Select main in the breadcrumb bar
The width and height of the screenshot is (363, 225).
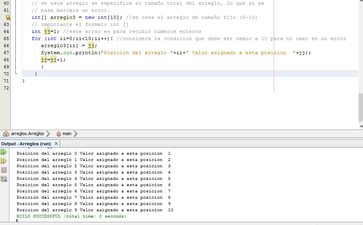click(x=67, y=134)
